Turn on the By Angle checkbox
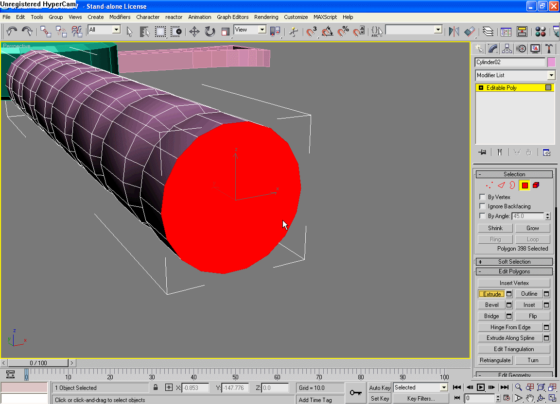Image resolution: width=560 pixels, height=404 pixels. (x=482, y=216)
